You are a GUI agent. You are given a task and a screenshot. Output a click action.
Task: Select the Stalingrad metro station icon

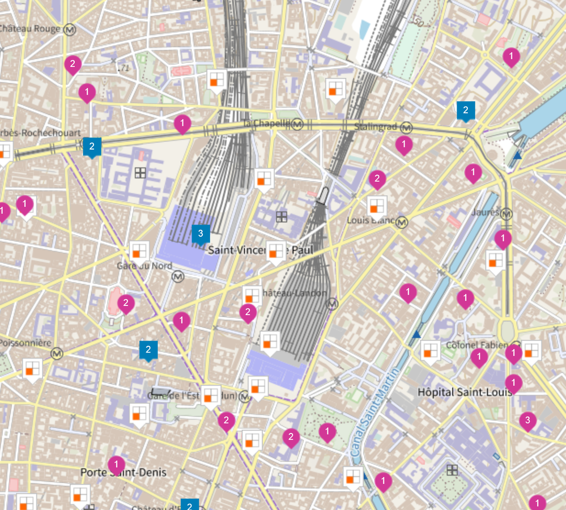406,127
